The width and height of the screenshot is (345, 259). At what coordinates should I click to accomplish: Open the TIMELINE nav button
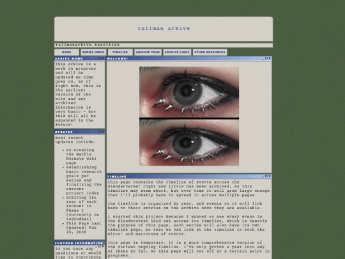point(120,52)
